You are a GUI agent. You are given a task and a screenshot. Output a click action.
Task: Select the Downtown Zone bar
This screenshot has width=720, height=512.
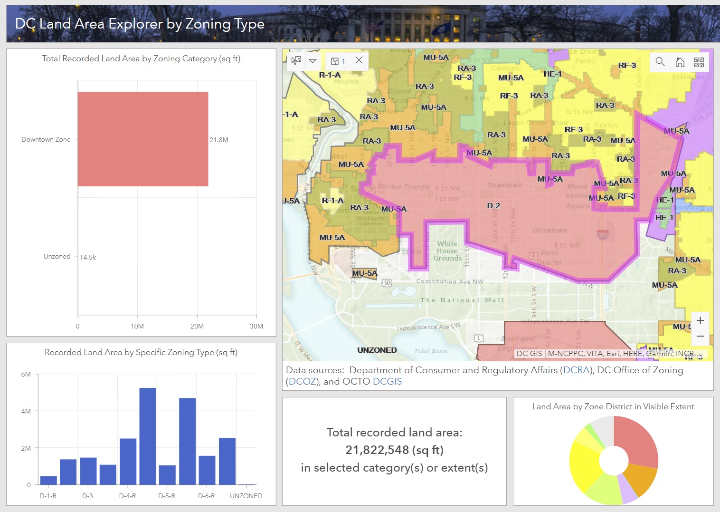coord(142,139)
